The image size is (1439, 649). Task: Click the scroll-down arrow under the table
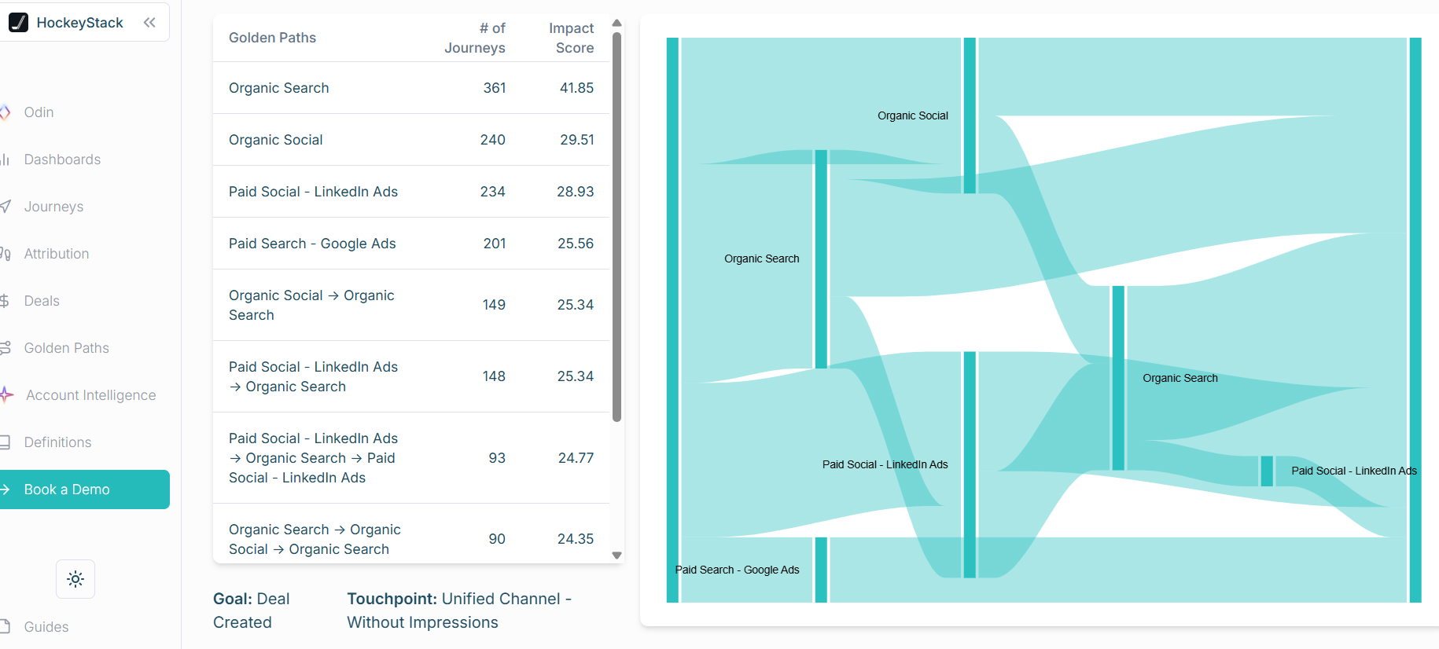(617, 555)
